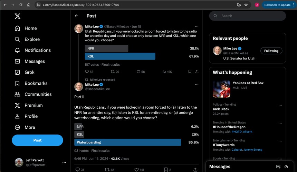Share the first poll tweet

click(197, 72)
